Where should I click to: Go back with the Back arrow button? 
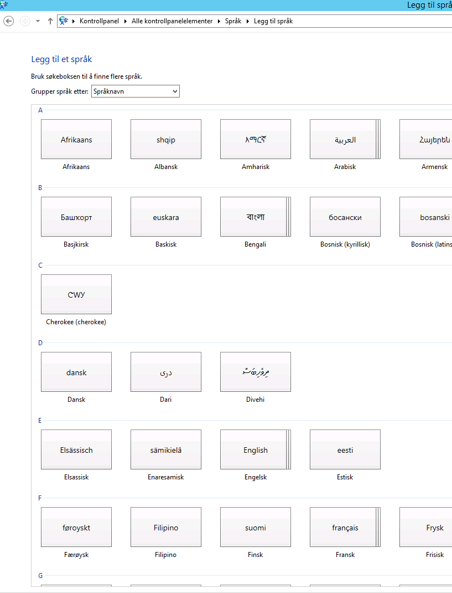pos(9,21)
